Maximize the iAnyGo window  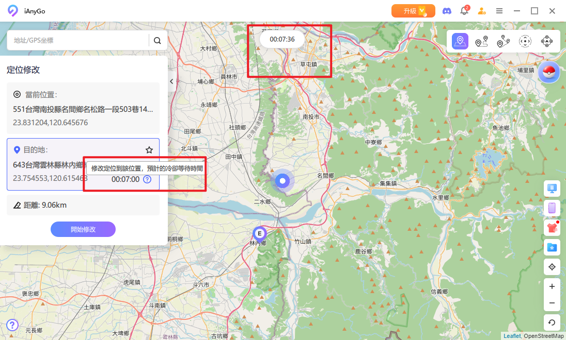(x=534, y=11)
